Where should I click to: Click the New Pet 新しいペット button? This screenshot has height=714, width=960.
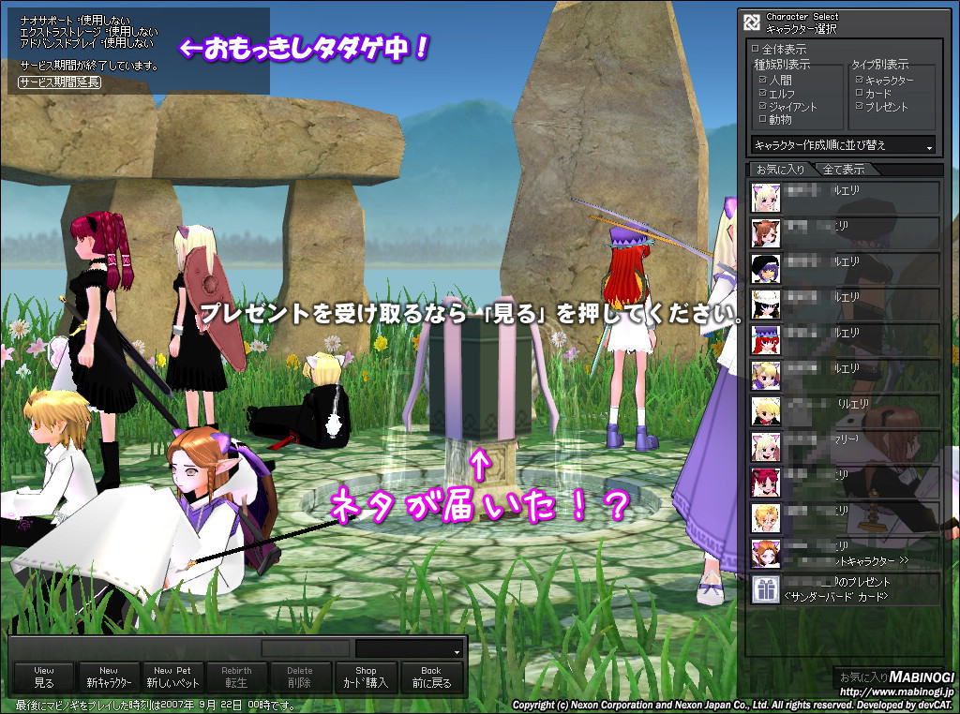click(x=172, y=677)
